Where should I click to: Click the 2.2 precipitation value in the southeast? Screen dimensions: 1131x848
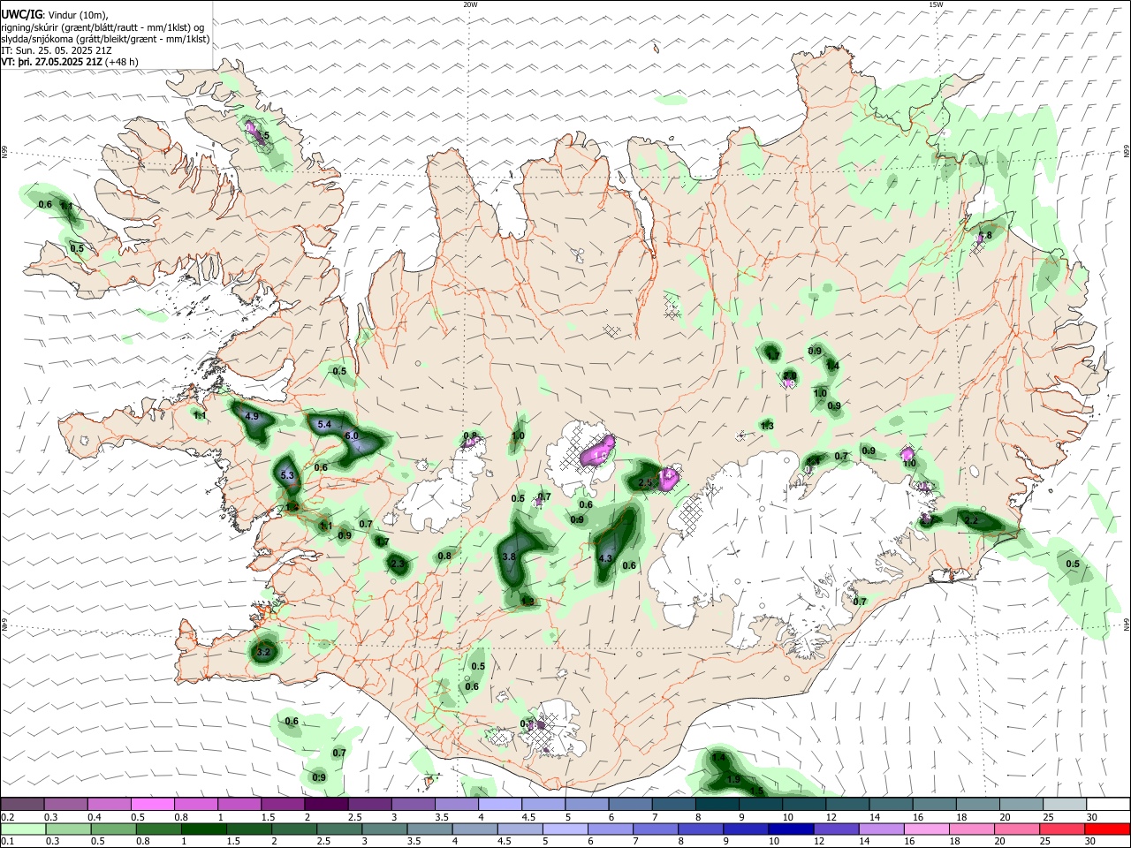coord(971,521)
